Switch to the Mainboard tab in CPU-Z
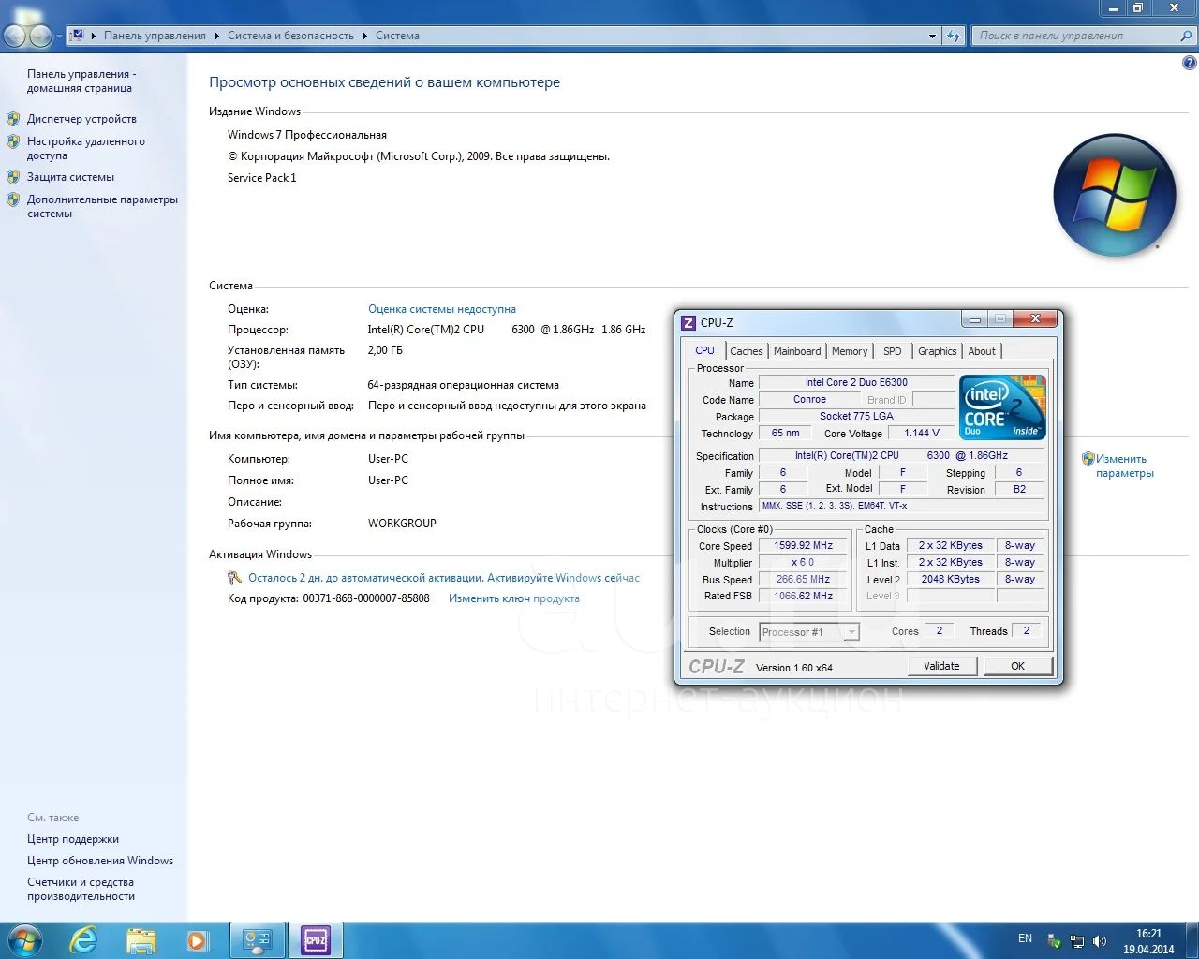Screen dimensions: 1199x959 coord(797,351)
